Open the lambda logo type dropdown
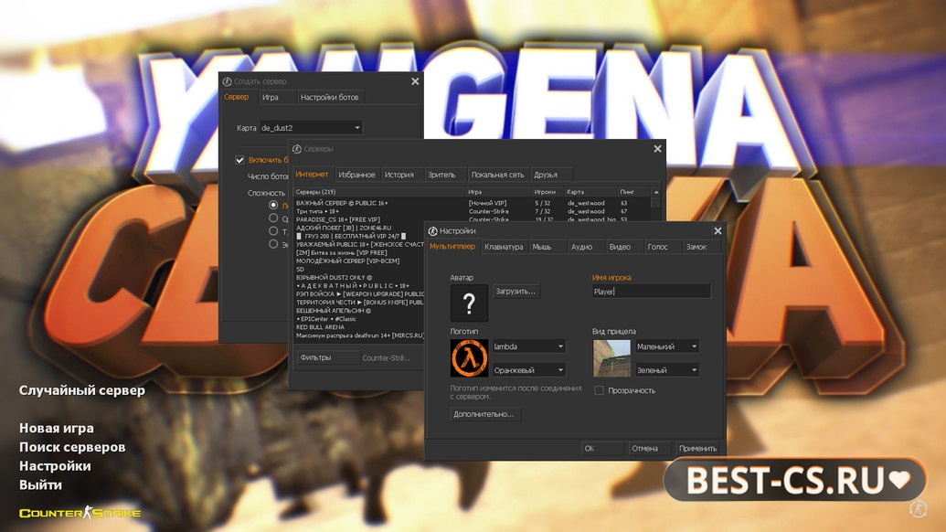The width and height of the screenshot is (946, 532). pyautogui.click(x=528, y=346)
